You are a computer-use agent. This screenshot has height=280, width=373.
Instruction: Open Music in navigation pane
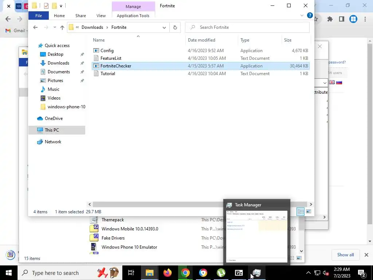point(53,89)
